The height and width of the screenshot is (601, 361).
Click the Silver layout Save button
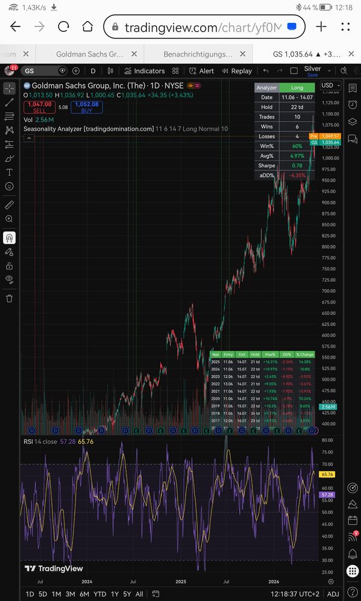pyautogui.click(x=313, y=75)
